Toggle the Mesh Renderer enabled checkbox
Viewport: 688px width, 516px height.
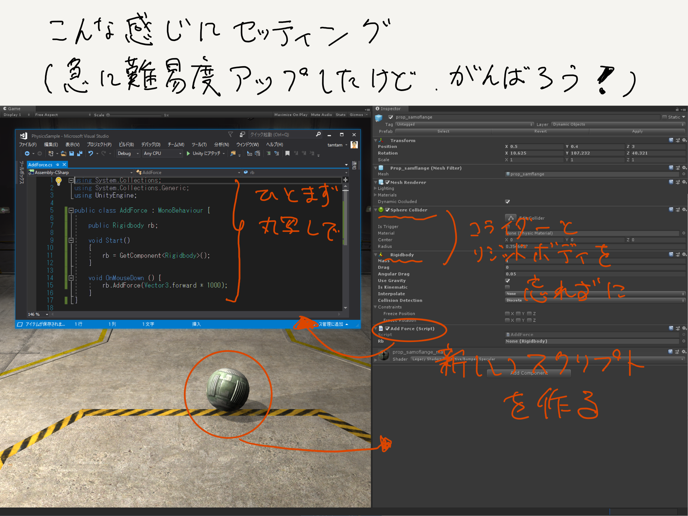click(x=387, y=182)
